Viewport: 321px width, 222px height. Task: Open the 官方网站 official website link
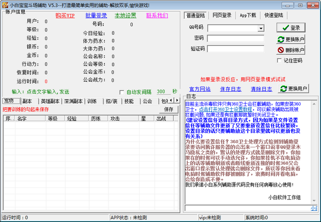click(200, 89)
